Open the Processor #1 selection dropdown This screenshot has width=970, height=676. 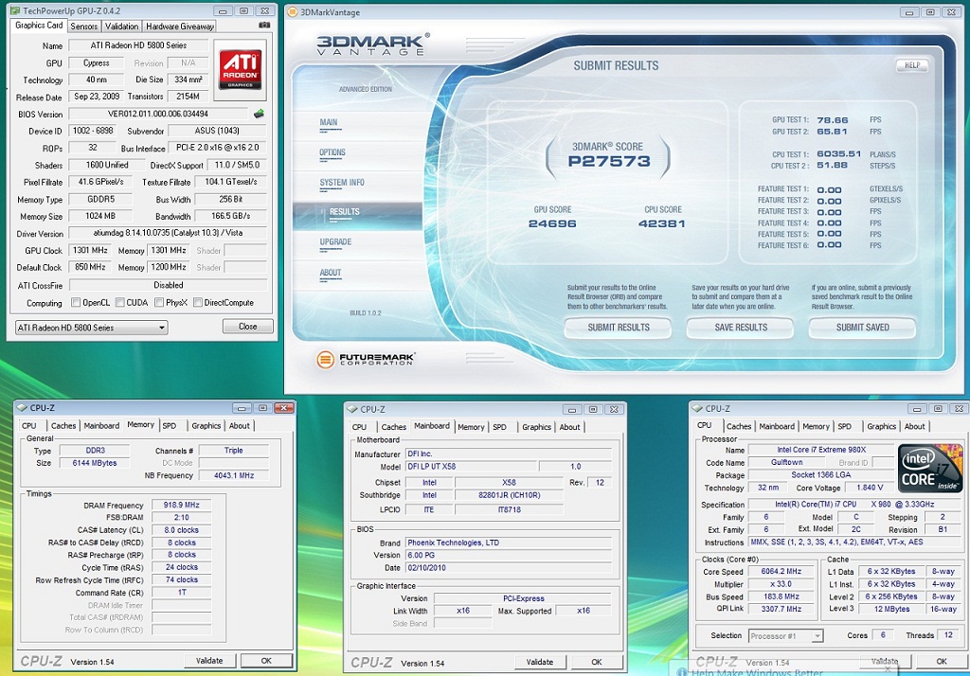(785, 636)
